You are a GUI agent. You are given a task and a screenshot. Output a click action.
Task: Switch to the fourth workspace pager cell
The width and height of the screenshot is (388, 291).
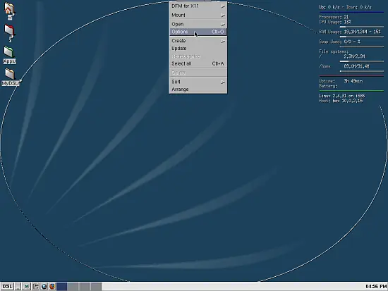click(x=96, y=286)
